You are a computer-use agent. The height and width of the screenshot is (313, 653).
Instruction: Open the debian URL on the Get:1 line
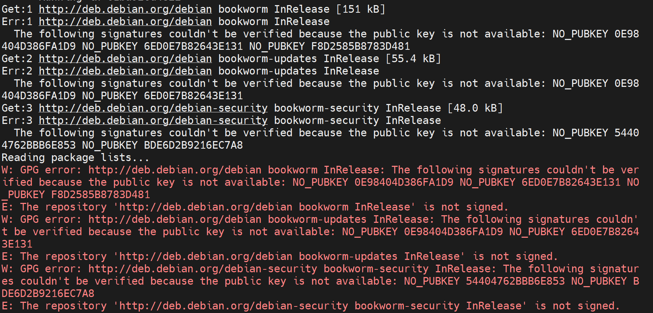coord(125,9)
